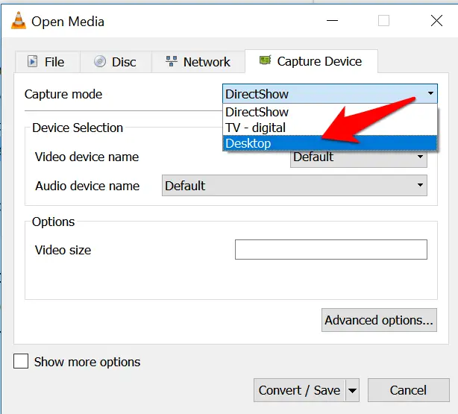The width and height of the screenshot is (458, 414).
Task: Close the Open Media dialog
Action: (436, 20)
